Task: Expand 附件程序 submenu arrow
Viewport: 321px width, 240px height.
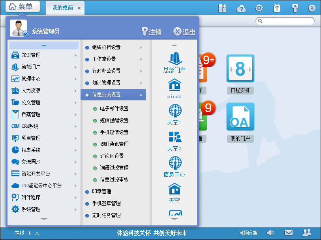Action: click(75, 198)
